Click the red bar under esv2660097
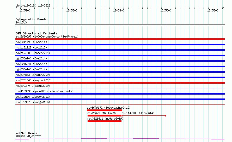This screenshot has height=142, width=232. pyautogui.click(x=120, y=39)
